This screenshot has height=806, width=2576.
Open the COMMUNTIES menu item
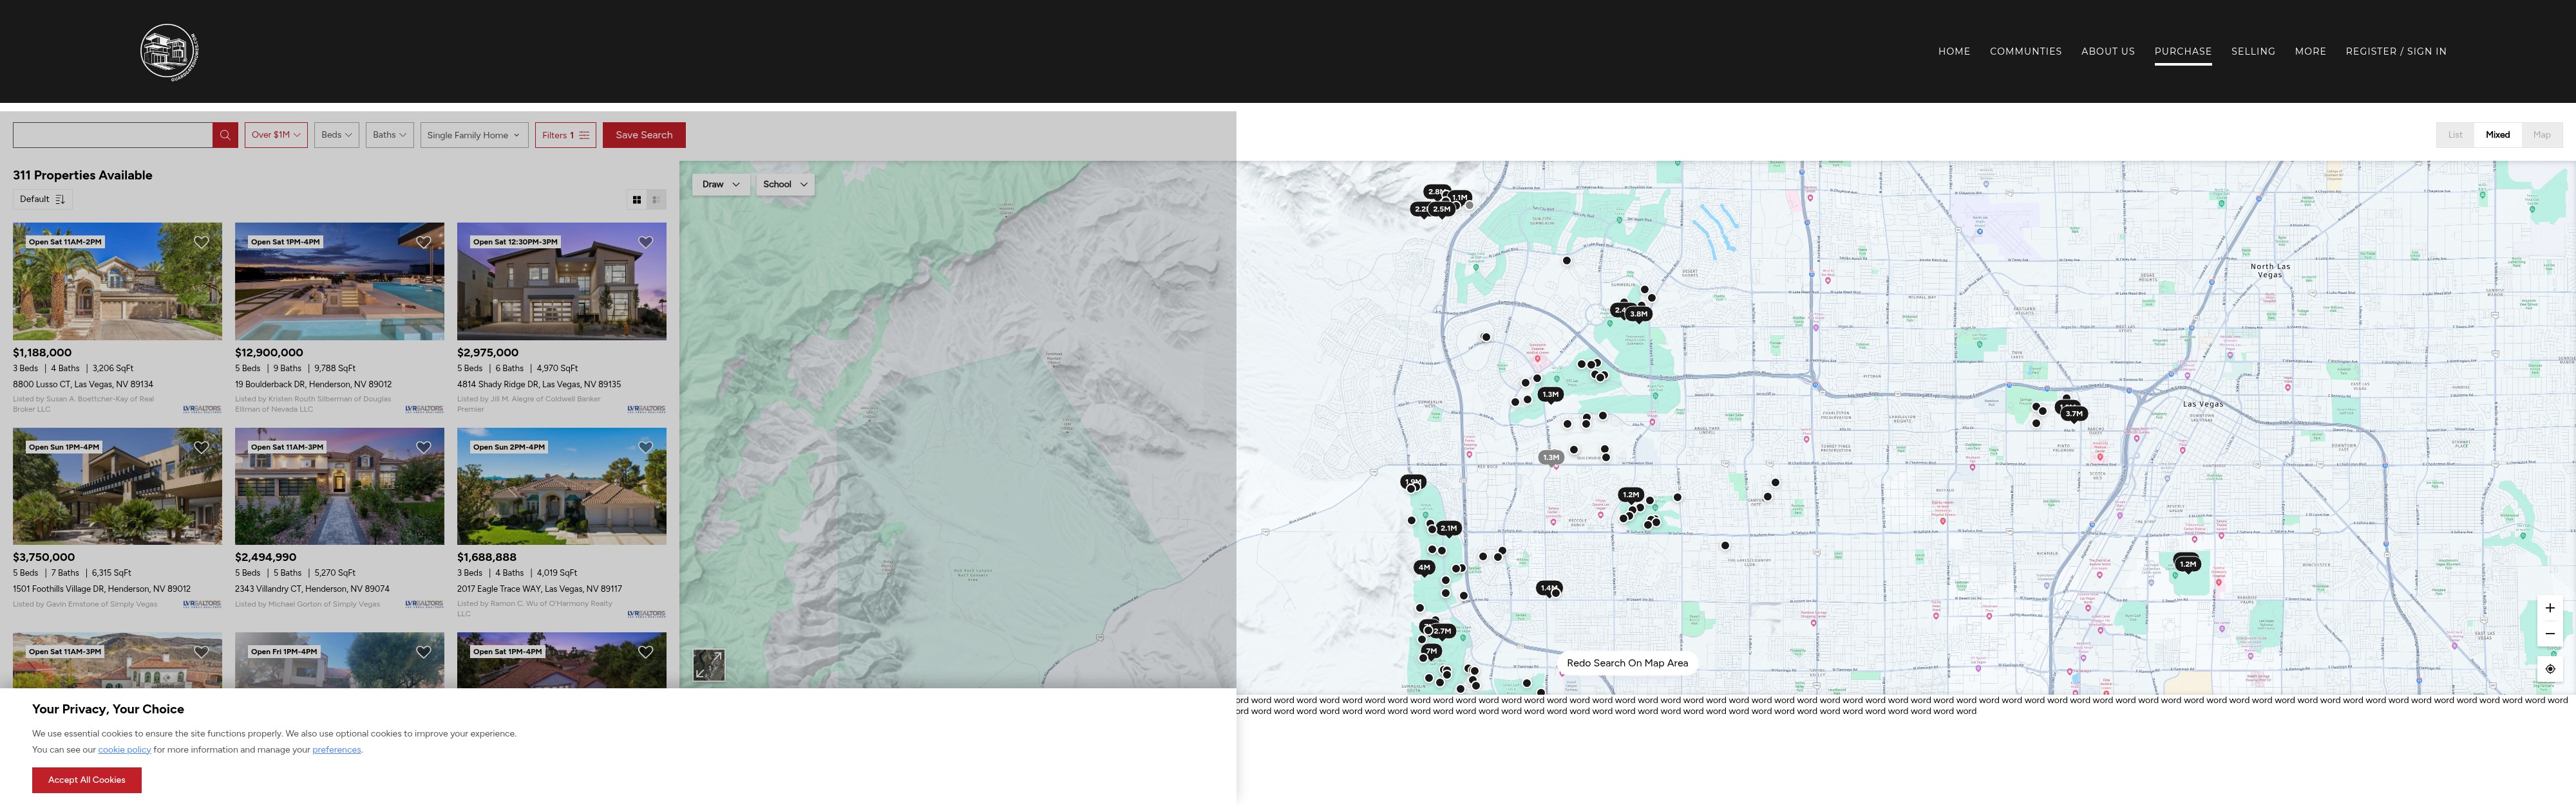click(2025, 52)
